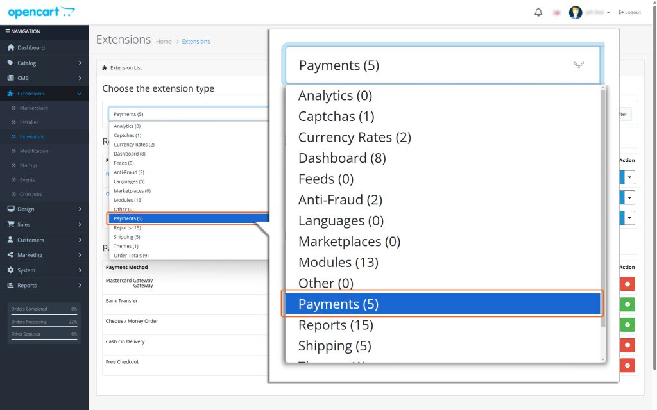Choose Themes (1) in the original list
Viewport: 657px width, 410px height.
click(x=126, y=246)
